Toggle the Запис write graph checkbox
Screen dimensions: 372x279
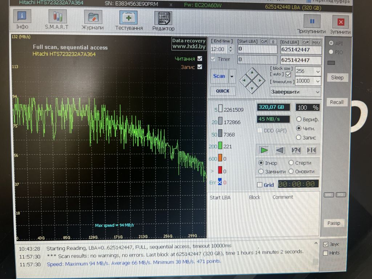tap(200, 67)
